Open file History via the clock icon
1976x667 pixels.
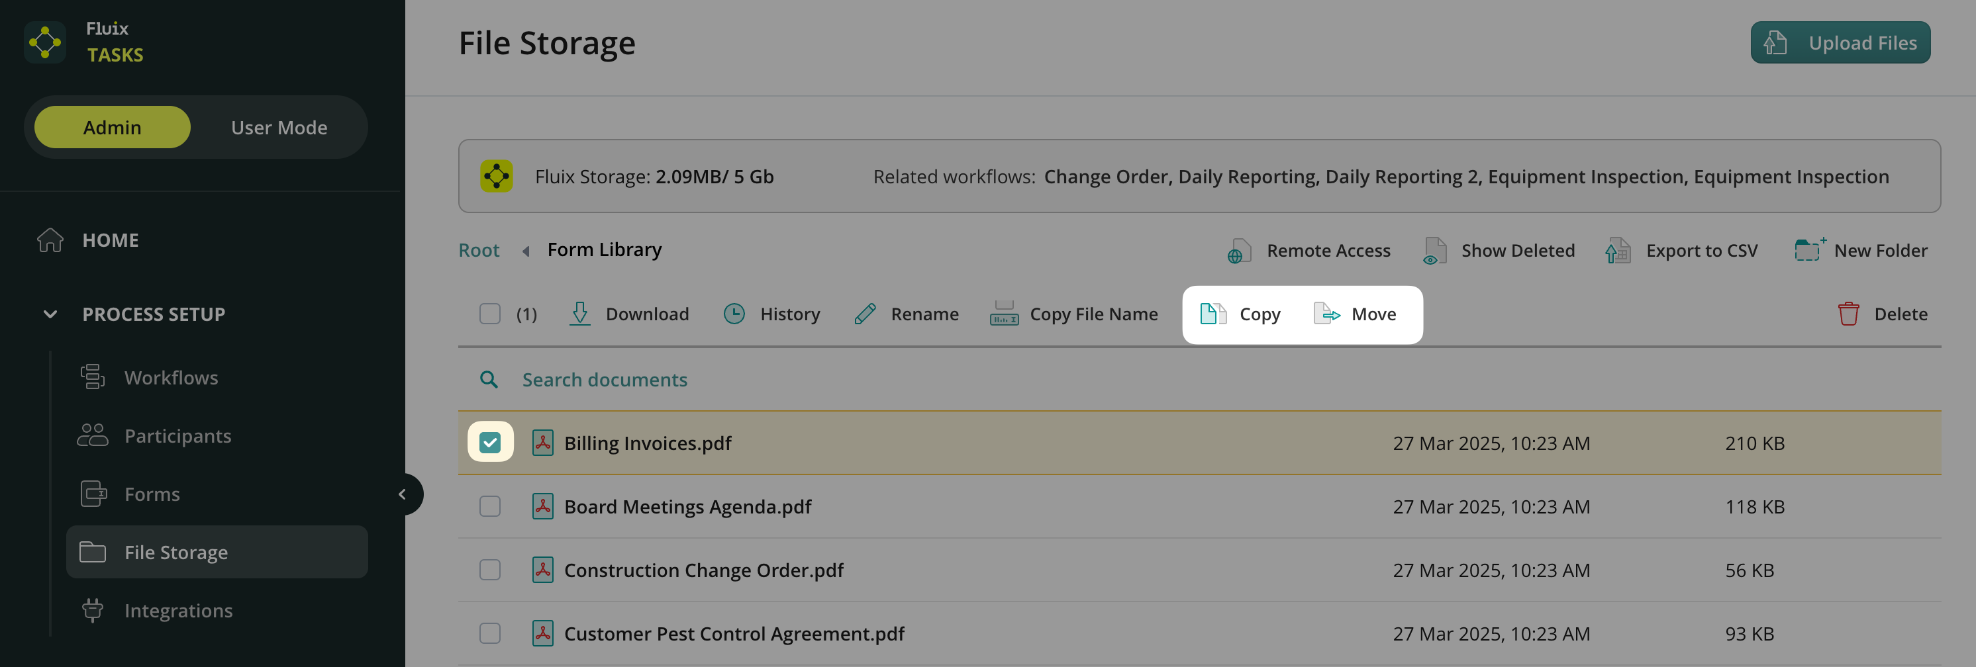(x=734, y=314)
